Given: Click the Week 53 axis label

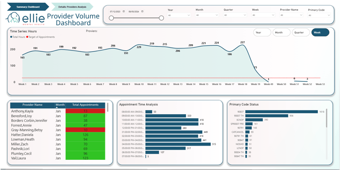Looking at the screenshot, I should click(x=320, y=84).
